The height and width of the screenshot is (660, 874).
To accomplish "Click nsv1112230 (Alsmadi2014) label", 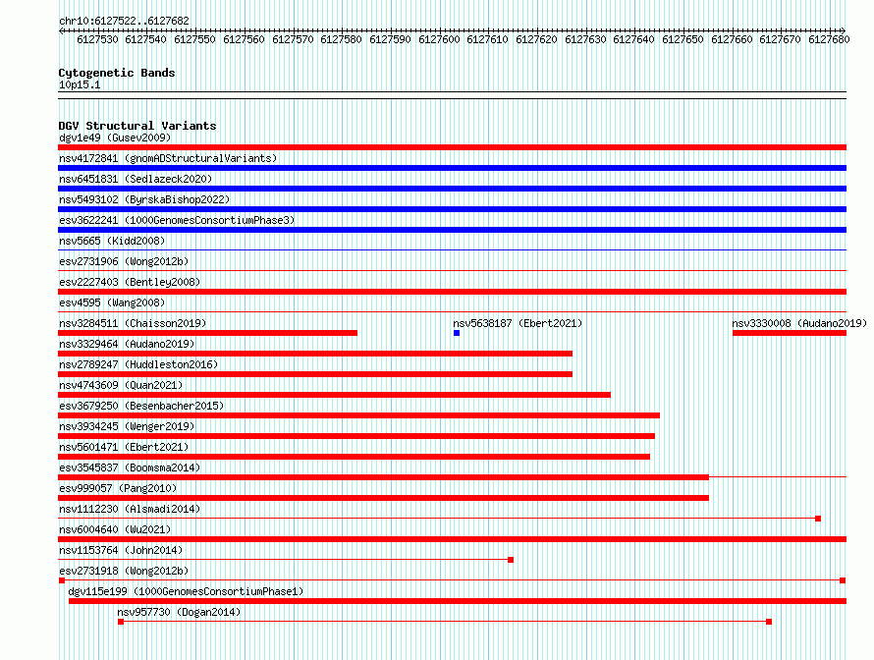I will tap(130, 509).
